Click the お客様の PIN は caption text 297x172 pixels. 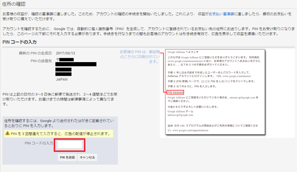[x=140, y=57]
